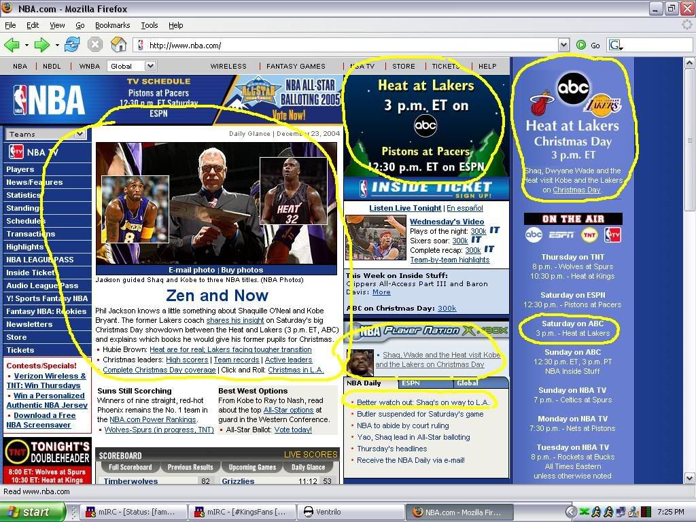Open the Teams dropdown list
The width and height of the screenshot is (696, 522).
tap(46, 134)
